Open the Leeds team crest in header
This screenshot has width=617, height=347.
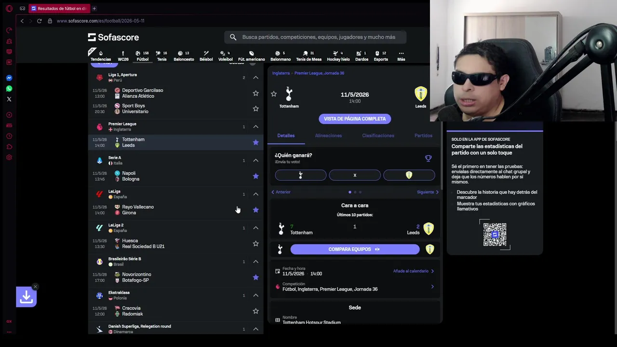tap(421, 93)
